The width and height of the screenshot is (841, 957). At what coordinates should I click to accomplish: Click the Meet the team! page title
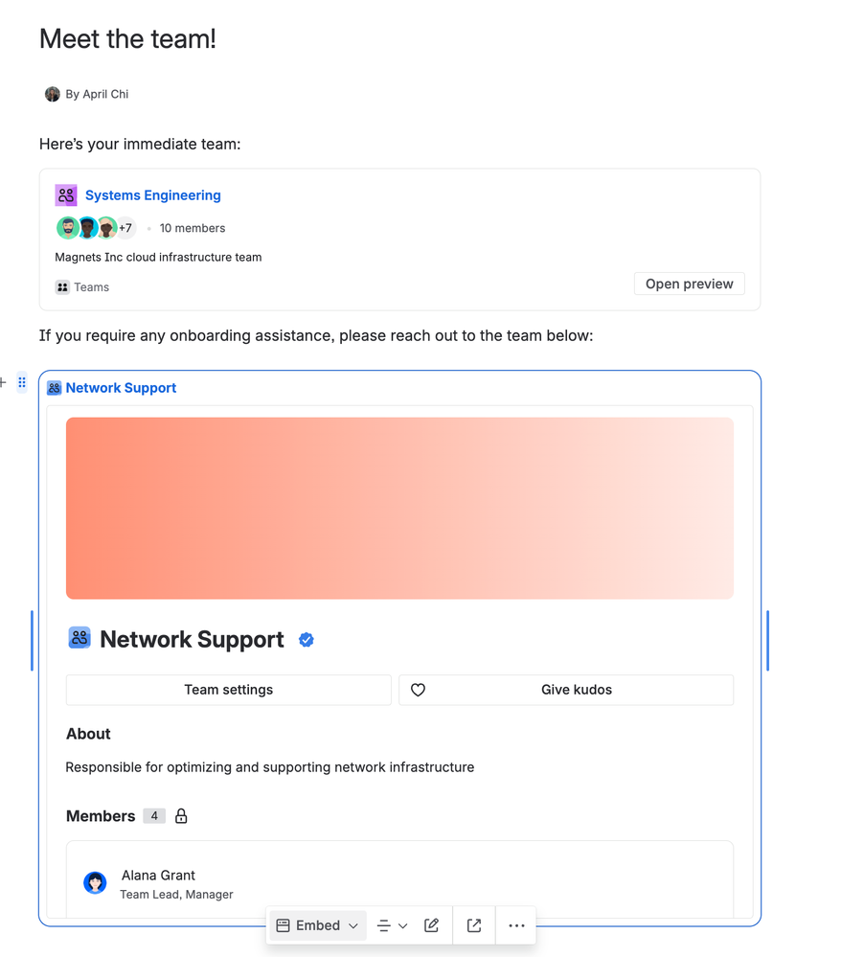pos(127,39)
